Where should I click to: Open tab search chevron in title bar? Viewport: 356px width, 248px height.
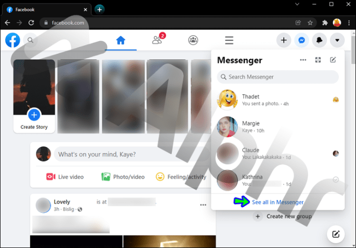point(297,4)
